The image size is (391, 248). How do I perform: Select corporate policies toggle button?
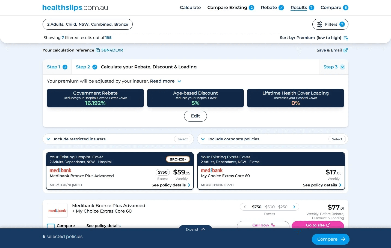(x=337, y=139)
